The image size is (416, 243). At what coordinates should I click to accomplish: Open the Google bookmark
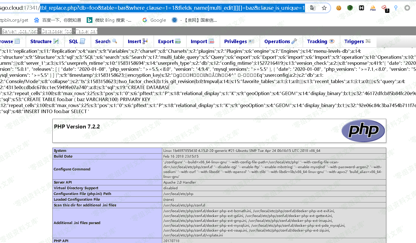(x=154, y=20)
